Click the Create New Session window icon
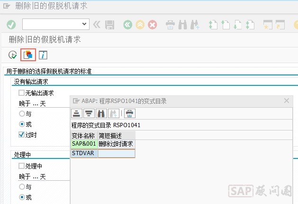The image size is (298, 204). 268,25
